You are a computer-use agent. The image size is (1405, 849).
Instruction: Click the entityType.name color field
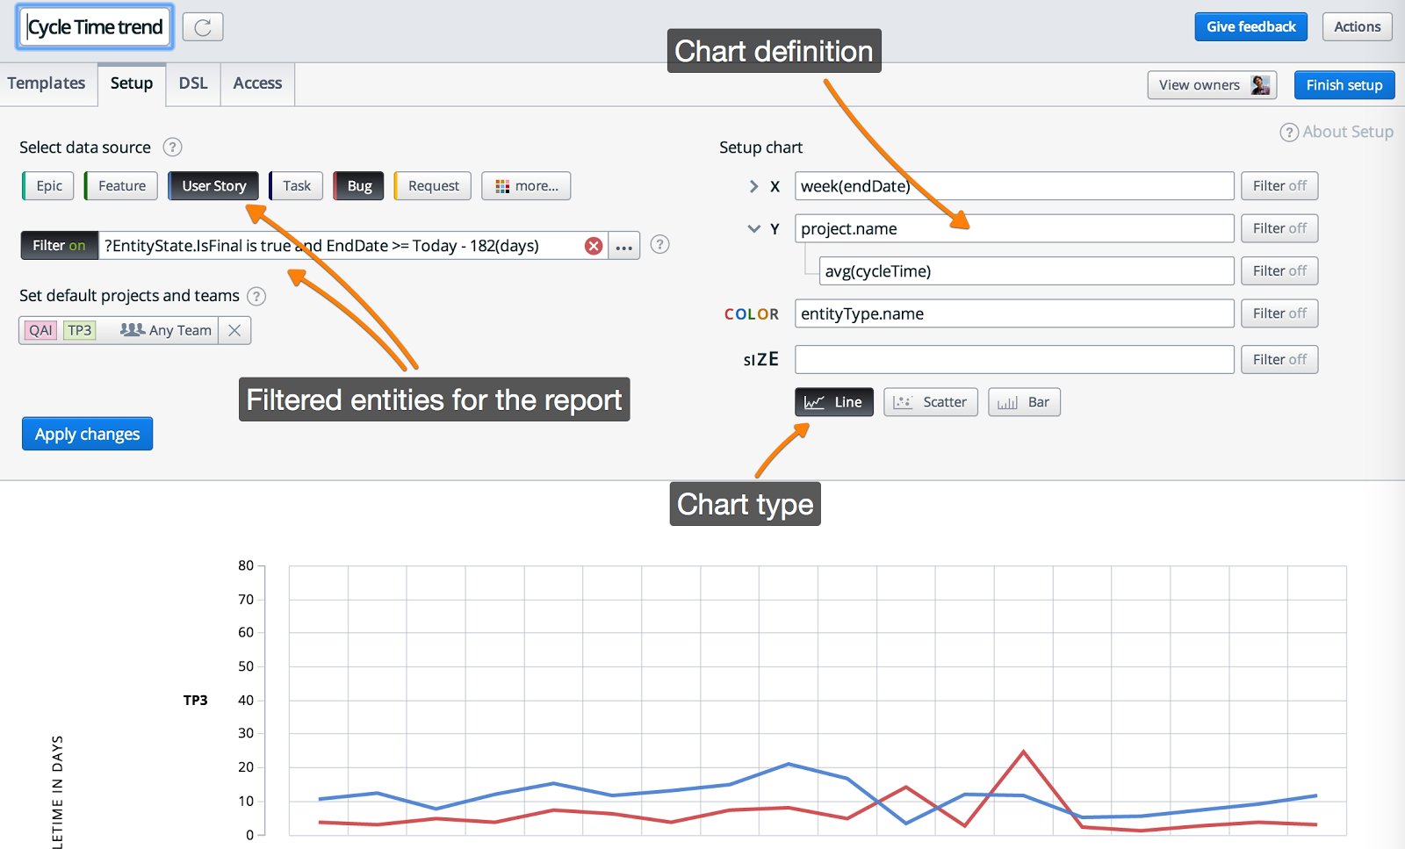pyautogui.click(x=1014, y=313)
